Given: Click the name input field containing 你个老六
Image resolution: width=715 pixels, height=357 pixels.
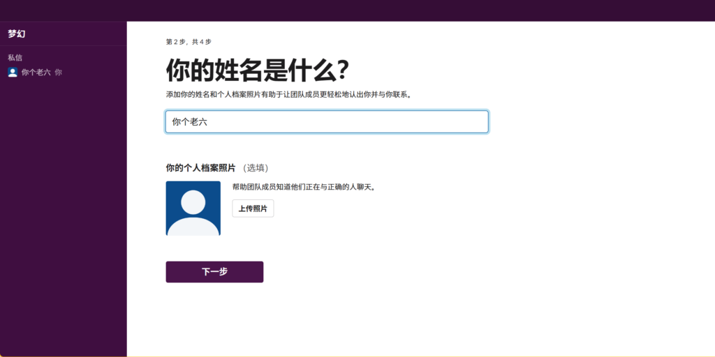Looking at the screenshot, I should 327,122.
